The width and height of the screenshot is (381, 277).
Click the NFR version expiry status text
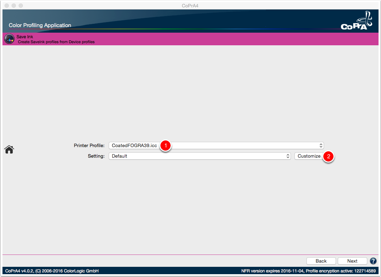coord(309,271)
